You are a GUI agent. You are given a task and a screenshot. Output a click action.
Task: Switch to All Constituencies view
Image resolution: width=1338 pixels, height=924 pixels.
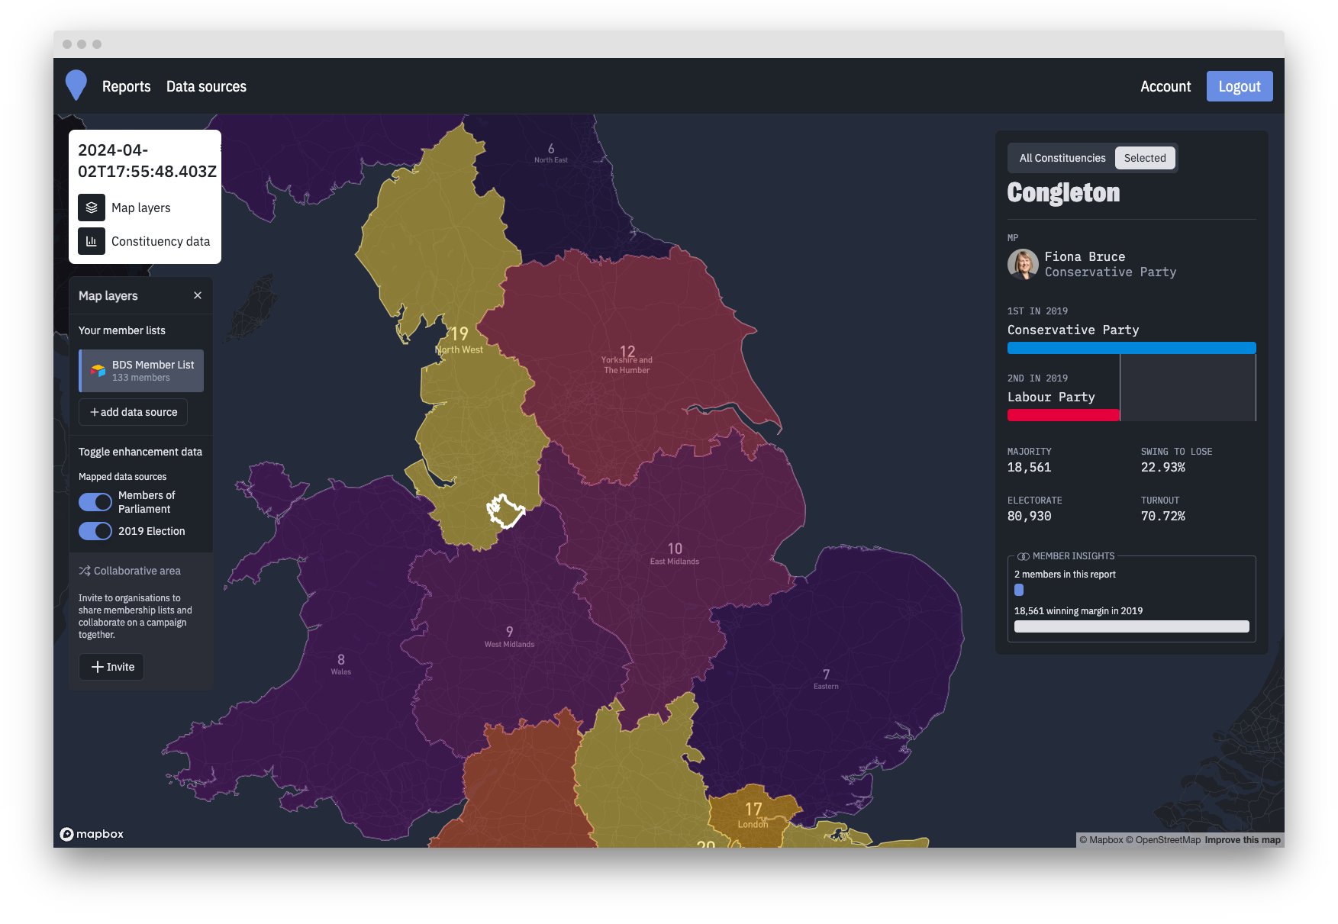coord(1062,158)
